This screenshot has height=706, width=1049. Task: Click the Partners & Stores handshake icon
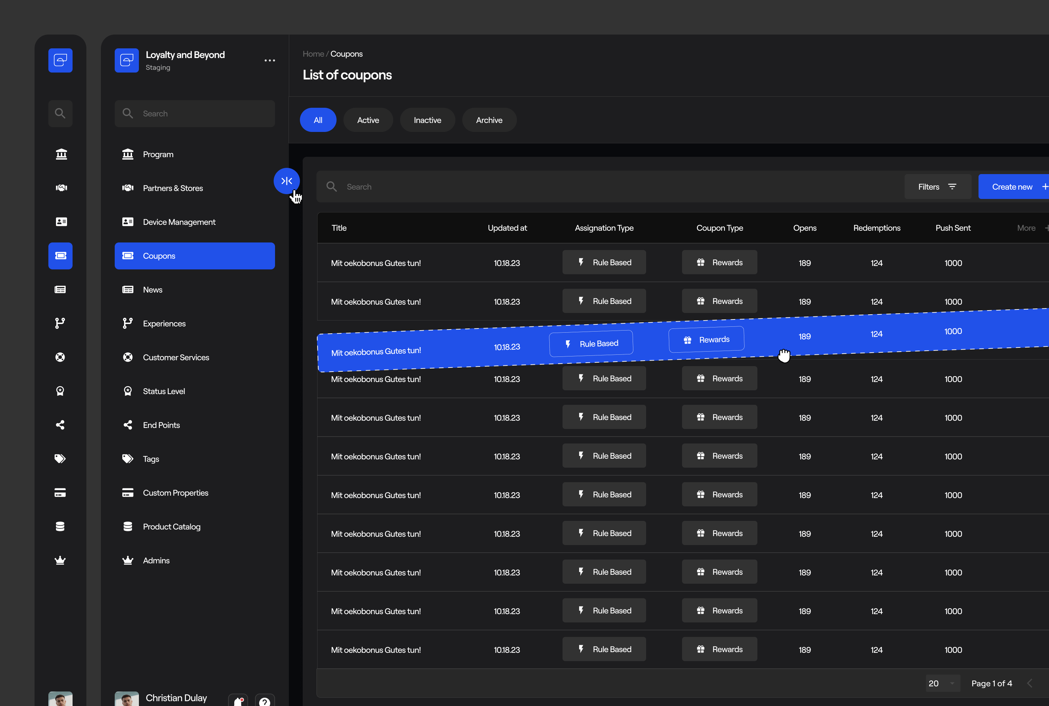pos(127,188)
